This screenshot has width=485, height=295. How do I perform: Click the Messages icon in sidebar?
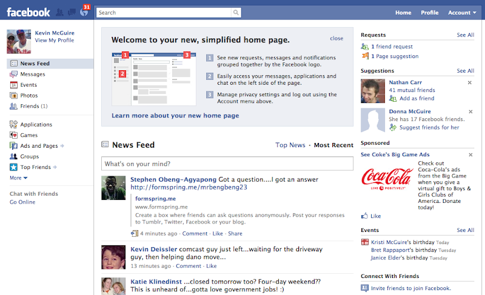(x=13, y=74)
